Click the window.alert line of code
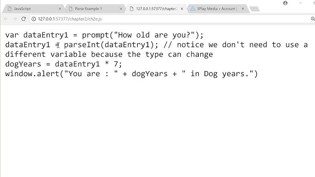The width and height of the screenshot is (315, 177). pos(131,74)
